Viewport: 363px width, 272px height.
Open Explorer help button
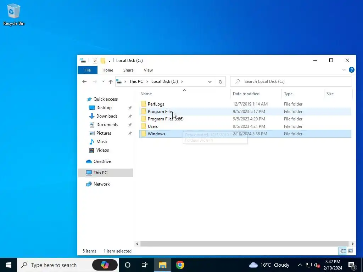click(x=351, y=70)
